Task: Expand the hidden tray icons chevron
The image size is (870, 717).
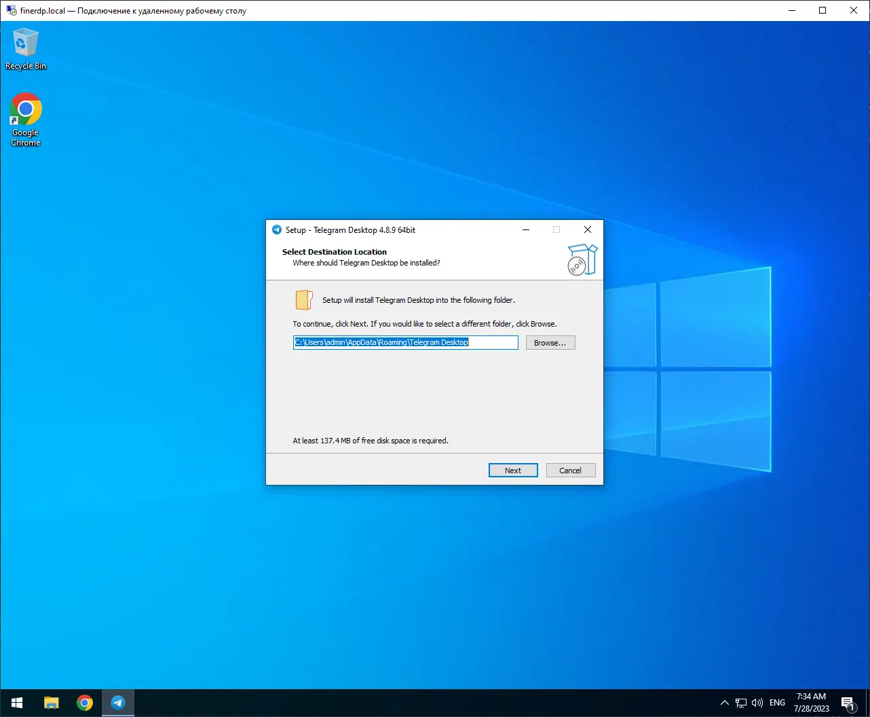Action: point(724,703)
